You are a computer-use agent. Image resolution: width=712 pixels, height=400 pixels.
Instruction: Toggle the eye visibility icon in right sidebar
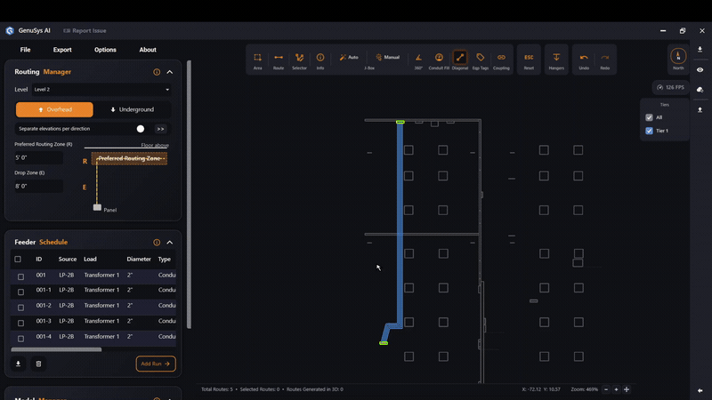[x=700, y=70]
